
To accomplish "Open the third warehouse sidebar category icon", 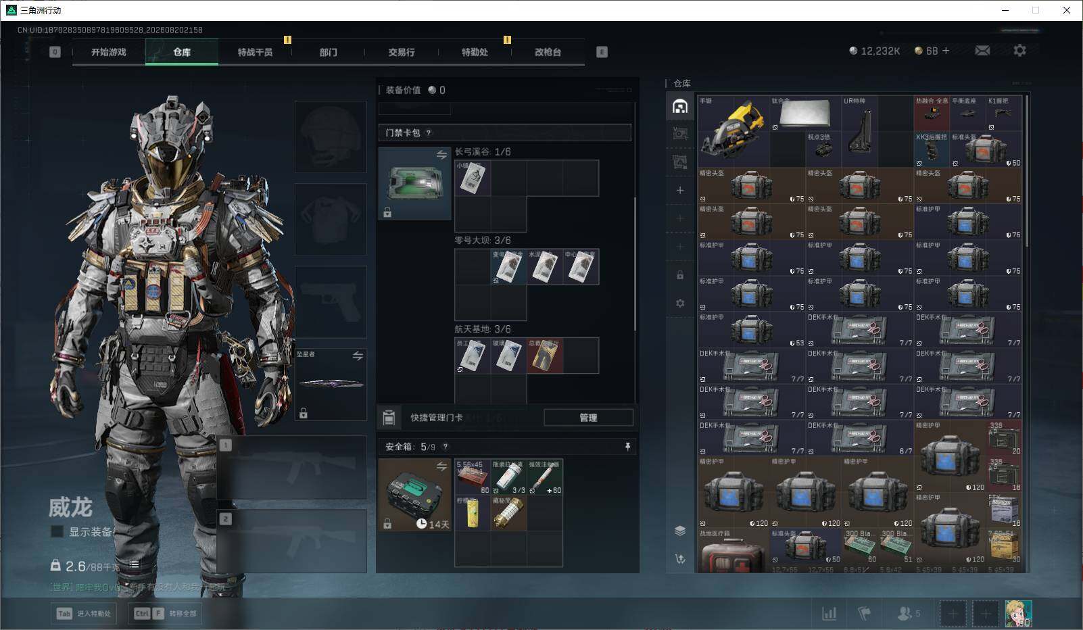I will click(680, 162).
